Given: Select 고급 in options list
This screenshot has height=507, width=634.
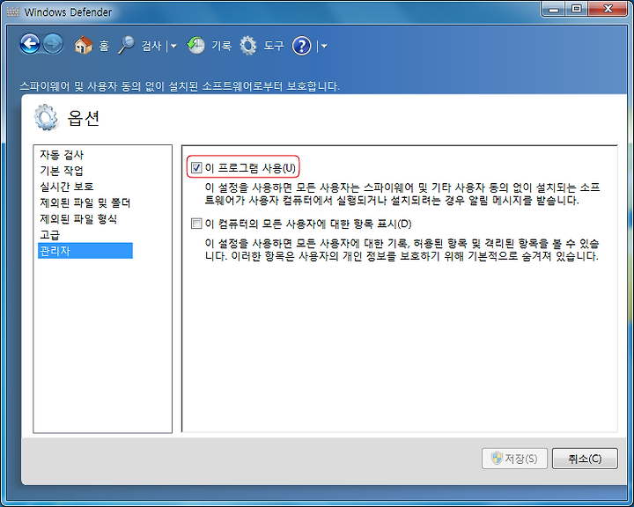Looking at the screenshot, I should pyautogui.click(x=49, y=235).
